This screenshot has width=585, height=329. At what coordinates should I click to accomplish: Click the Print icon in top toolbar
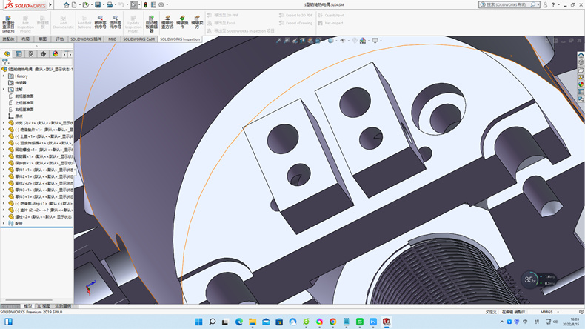pos(109,4)
